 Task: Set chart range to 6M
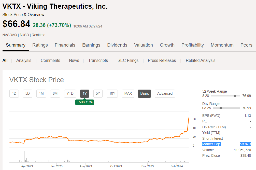(x=55, y=93)
